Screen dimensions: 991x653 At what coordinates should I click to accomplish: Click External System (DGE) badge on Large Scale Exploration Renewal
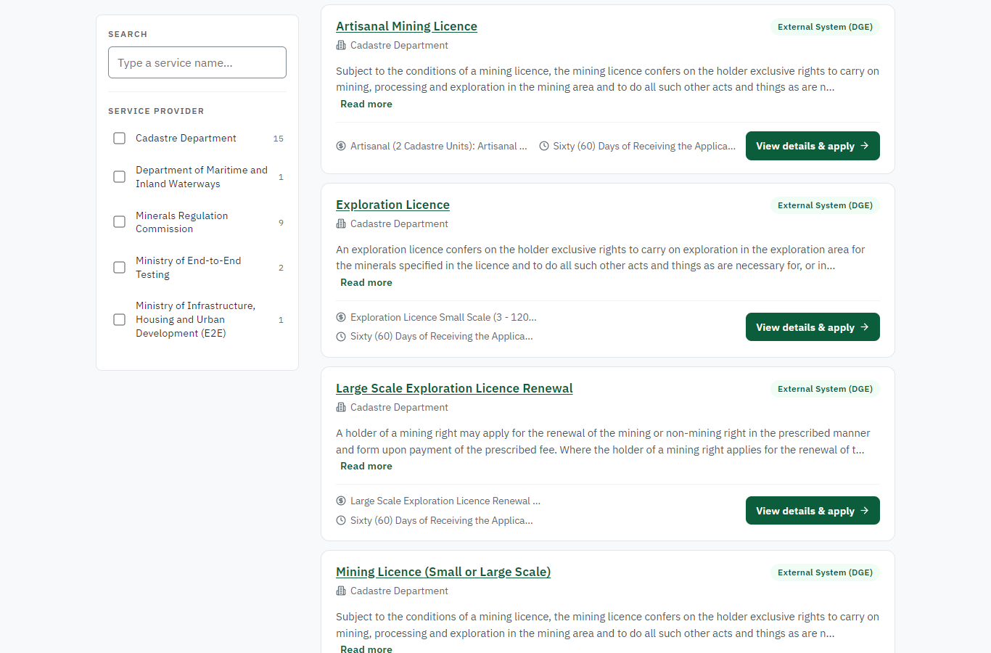coord(825,389)
